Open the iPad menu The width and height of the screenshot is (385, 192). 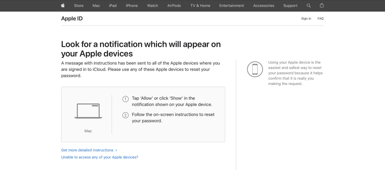113,6
